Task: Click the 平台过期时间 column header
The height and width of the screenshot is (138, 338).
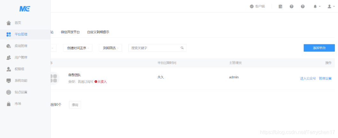Action: point(167,63)
